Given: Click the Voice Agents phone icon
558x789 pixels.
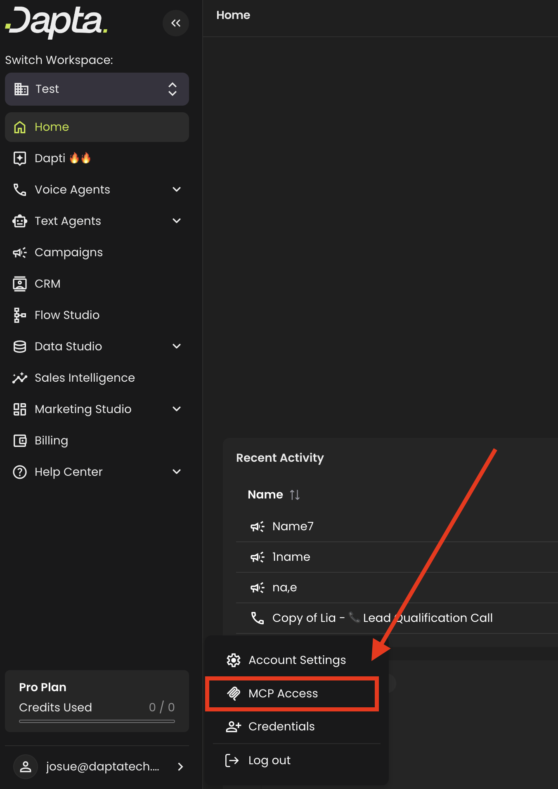Looking at the screenshot, I should (x=20, y=190).
